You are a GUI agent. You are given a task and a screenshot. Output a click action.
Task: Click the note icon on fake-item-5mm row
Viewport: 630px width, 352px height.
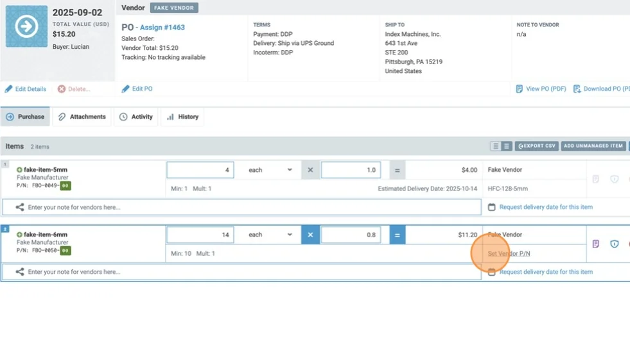(x=596, y=180)
